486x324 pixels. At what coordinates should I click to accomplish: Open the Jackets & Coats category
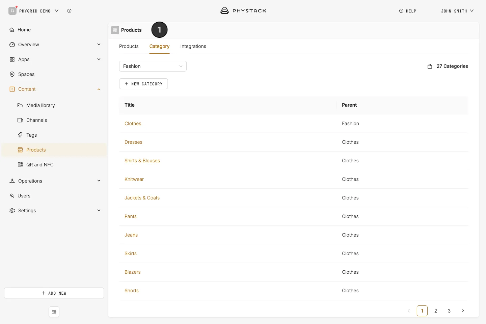142,198
